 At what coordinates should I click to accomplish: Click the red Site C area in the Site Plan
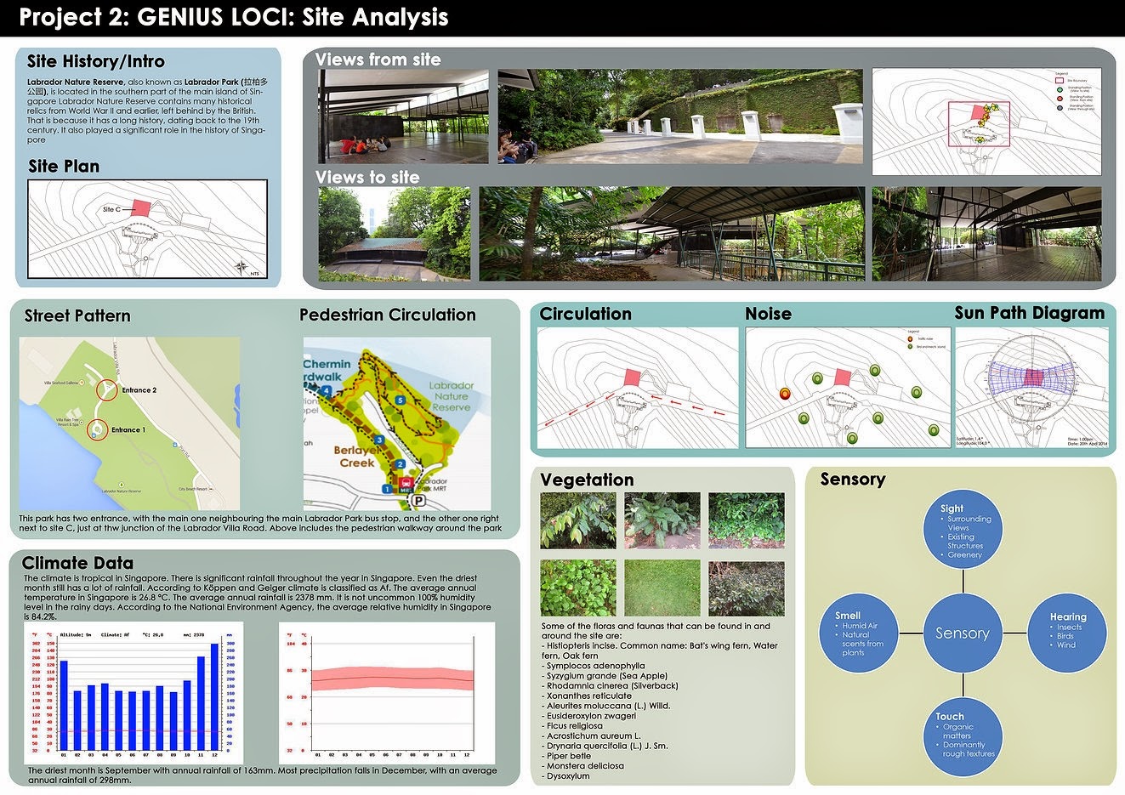pyautogui.click(x=139, y=207)
